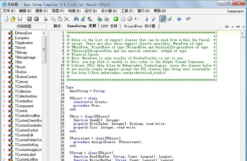Click the Step Over debug icon
Viewport: 247px width, 161px height.
tap(153, 19)
